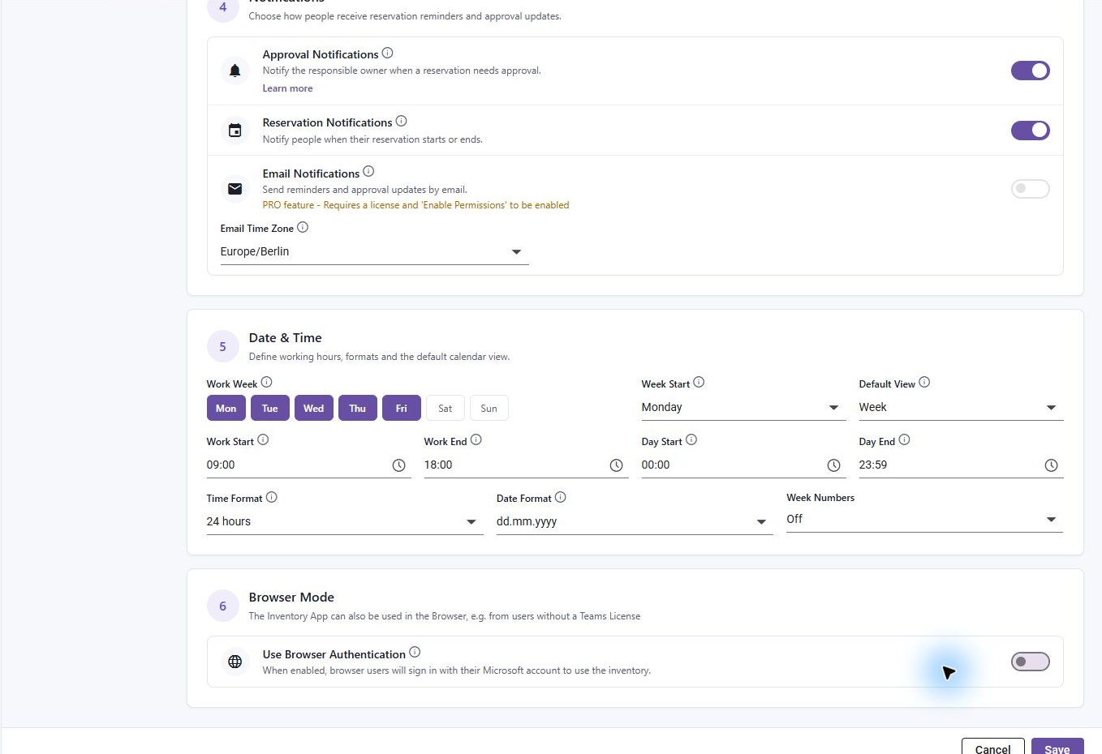Add Sun to the work week
Image resolution: width=1102 pixels, height=754 pixels.
[489, 408]
